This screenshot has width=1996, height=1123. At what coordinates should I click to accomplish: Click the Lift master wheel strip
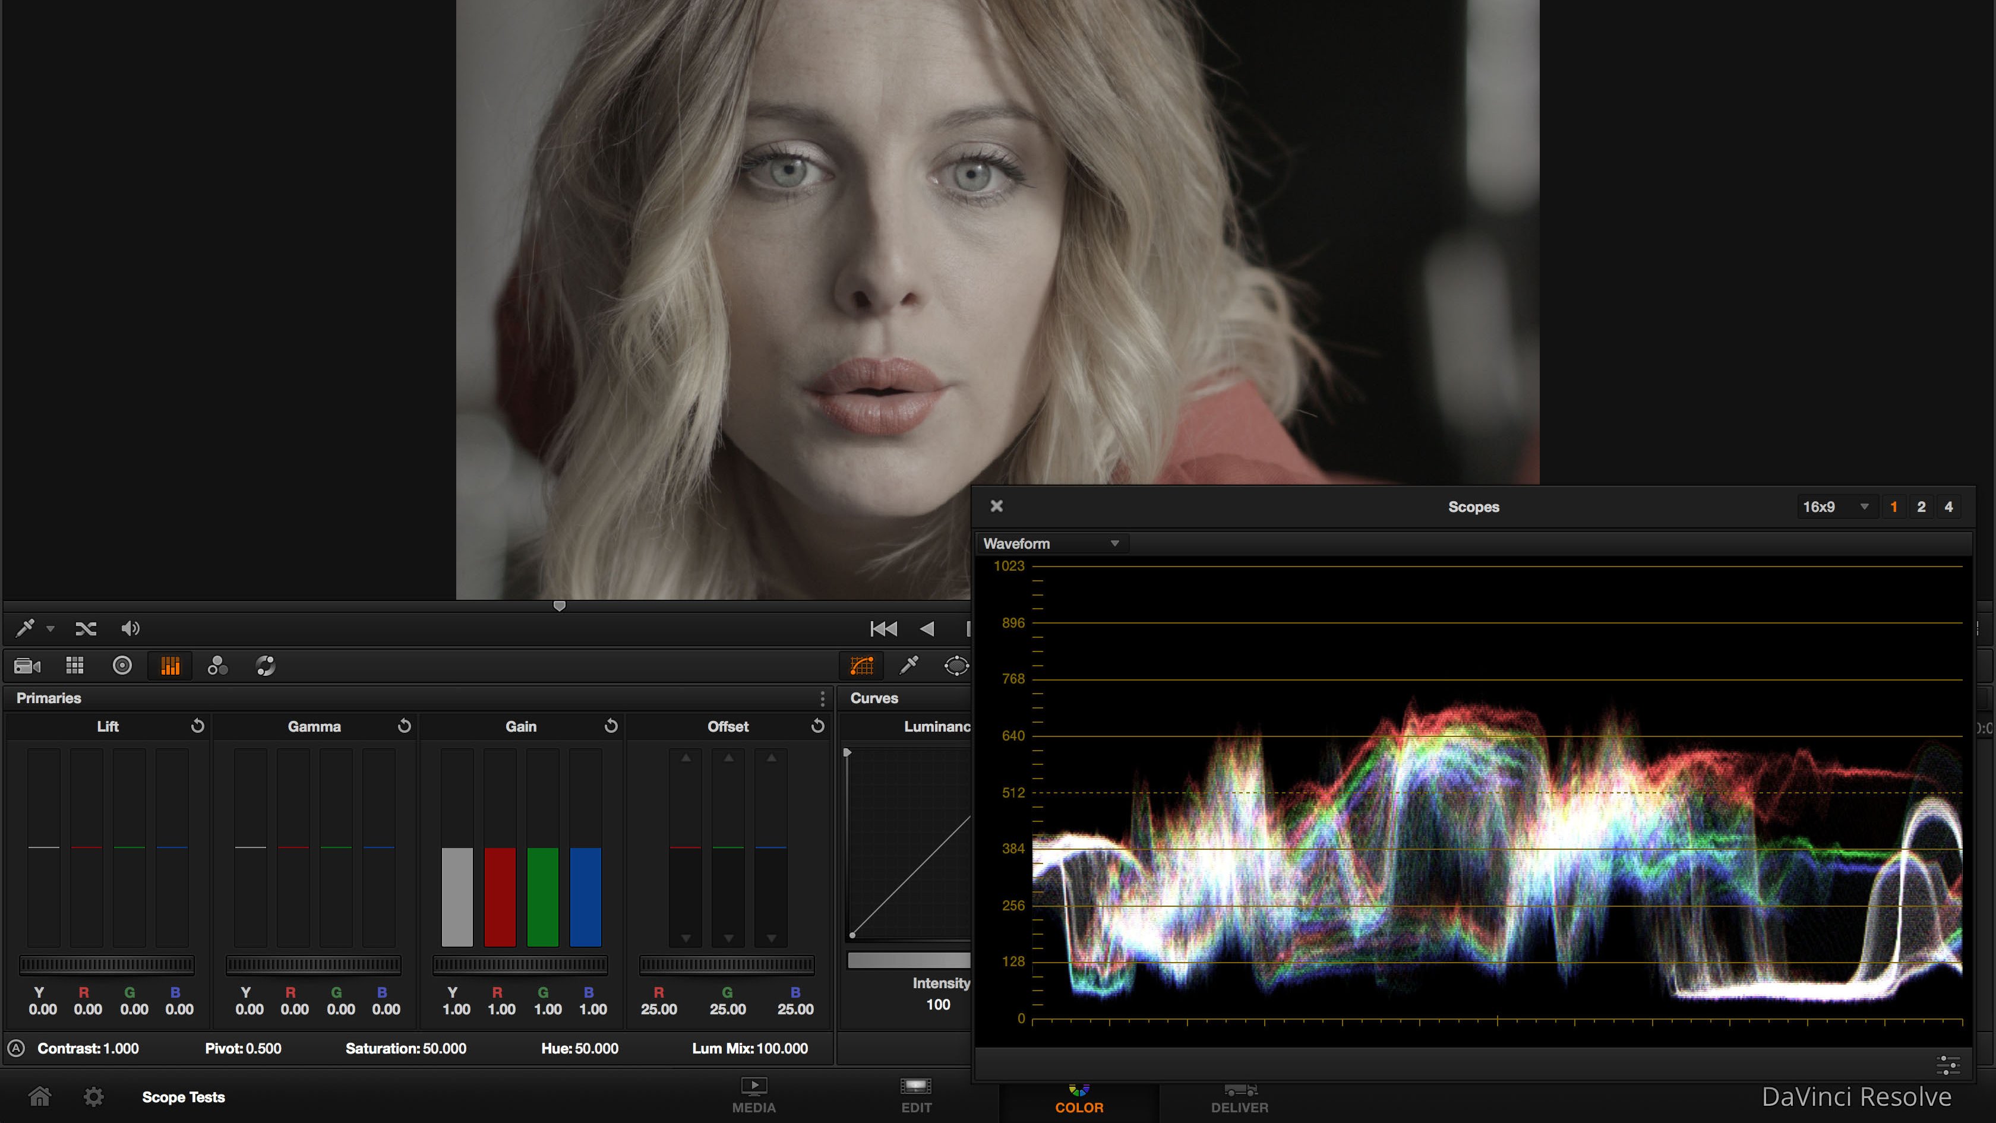(x=107, y=964)
